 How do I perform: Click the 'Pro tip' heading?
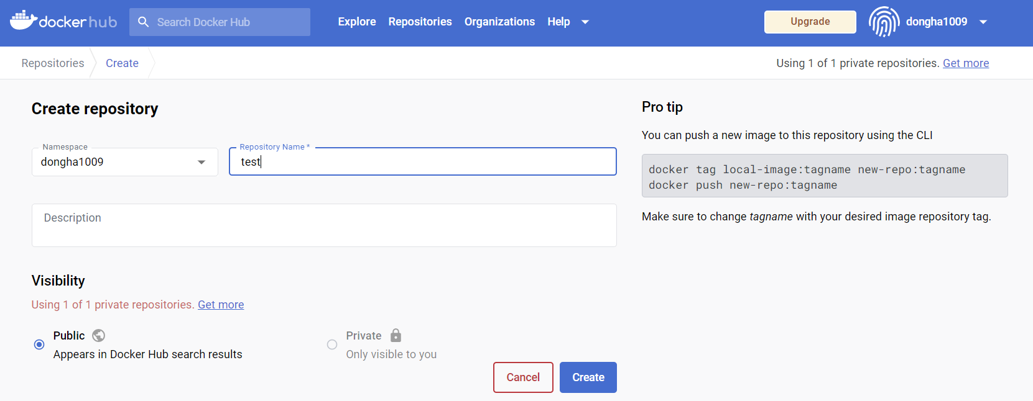click(662, 107)
